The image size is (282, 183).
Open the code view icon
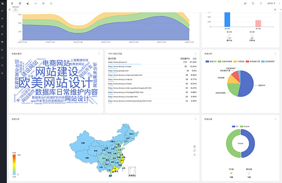(36, 3)
